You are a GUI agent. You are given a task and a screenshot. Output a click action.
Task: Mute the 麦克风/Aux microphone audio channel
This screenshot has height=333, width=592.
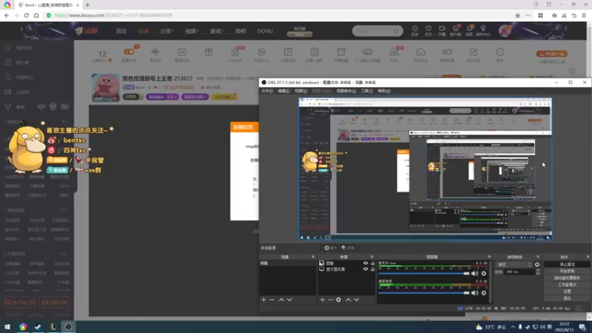[x=474, y=273]
